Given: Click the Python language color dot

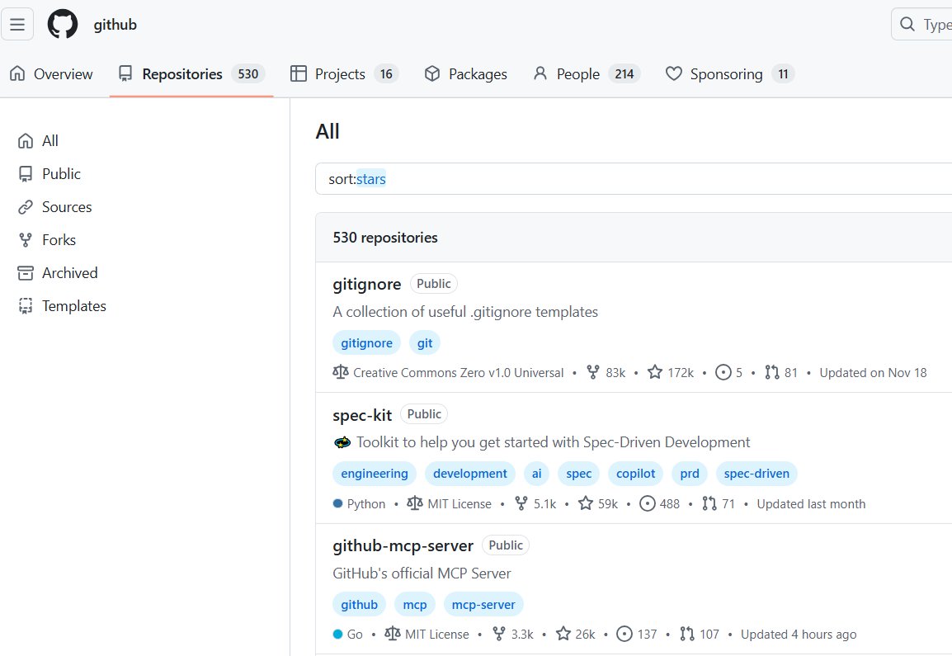Looking at the screenshot, I should [x=338, y=503].
